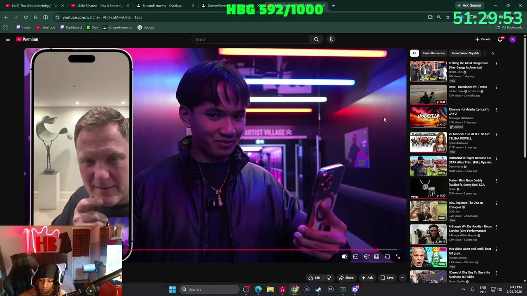Image resolution: width=527 pixels, height=296 pixels.
Task: Open video player settings gear
Action: 366,257
